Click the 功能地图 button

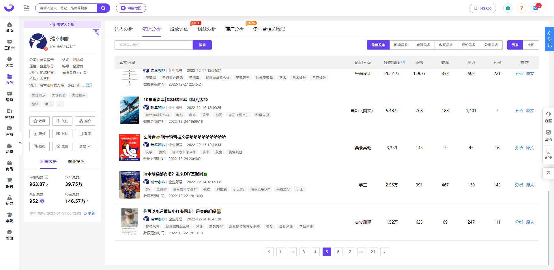point(131,8)
